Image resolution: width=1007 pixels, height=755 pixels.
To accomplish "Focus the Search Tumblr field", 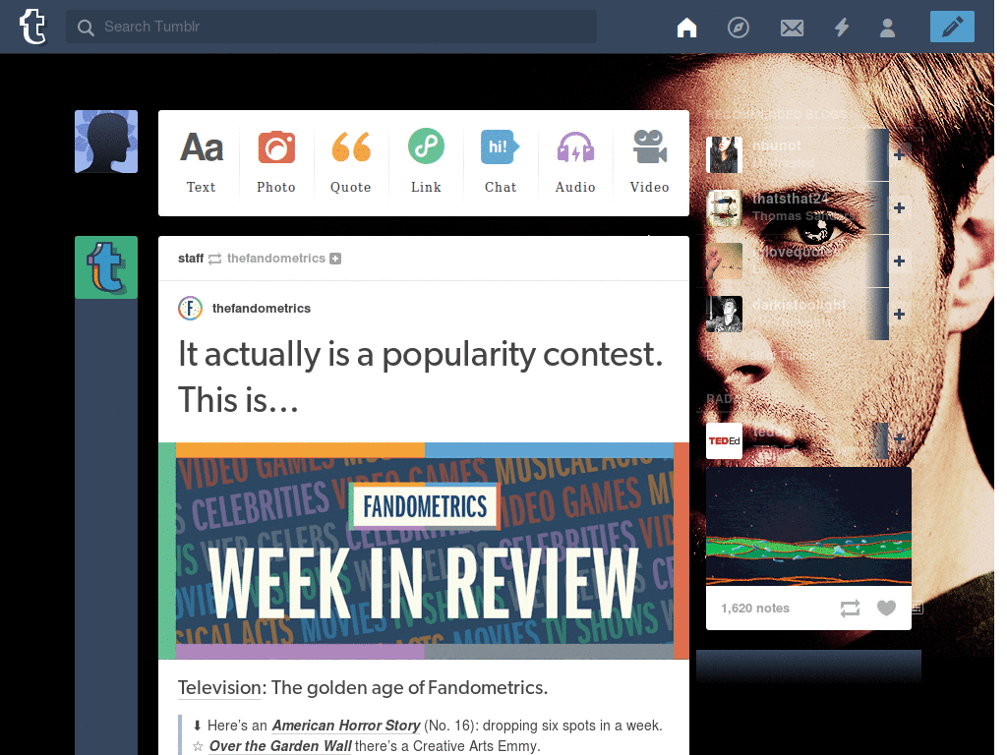I will pos(330,27).
